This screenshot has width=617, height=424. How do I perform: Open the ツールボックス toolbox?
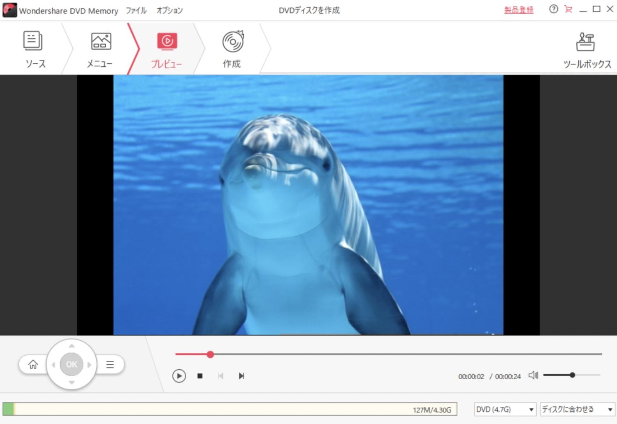(587, 50)
